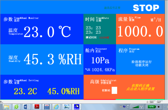Open the Word icon in taskbar
The image size is (168, 110).
(27, 106)
